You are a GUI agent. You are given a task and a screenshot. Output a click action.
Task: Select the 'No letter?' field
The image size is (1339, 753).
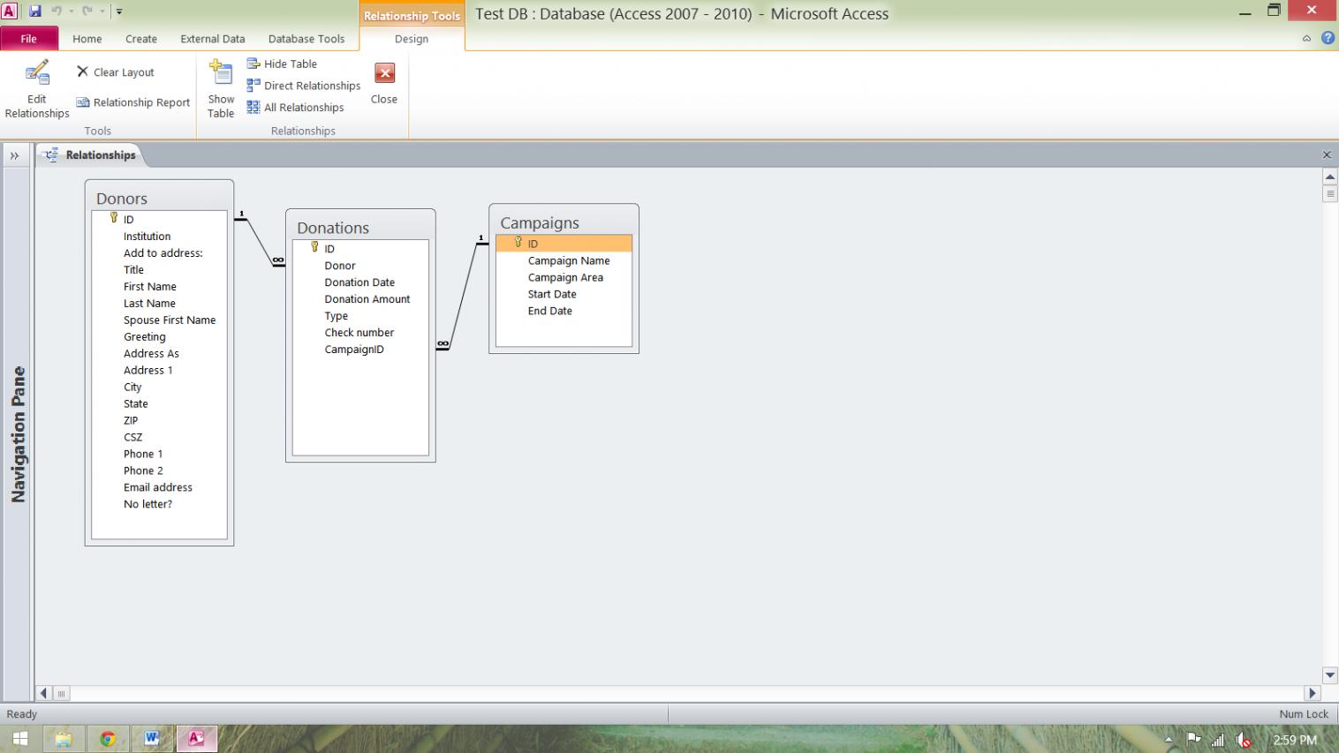(159, 505)
